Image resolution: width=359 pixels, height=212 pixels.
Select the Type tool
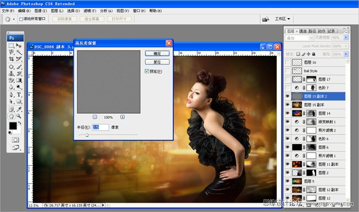click(x=19, y=94)
